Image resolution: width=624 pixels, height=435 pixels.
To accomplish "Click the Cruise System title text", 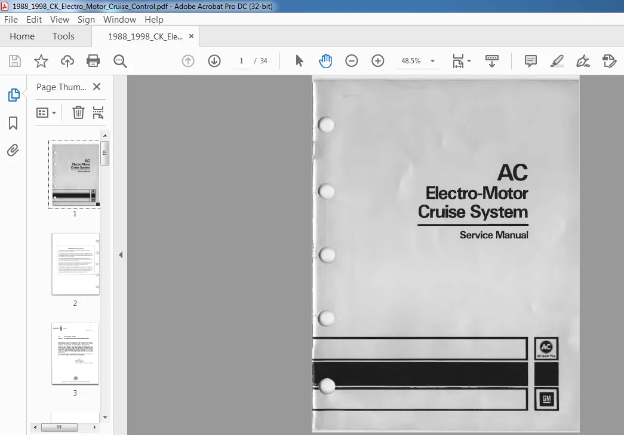I will tap(473, 212).
